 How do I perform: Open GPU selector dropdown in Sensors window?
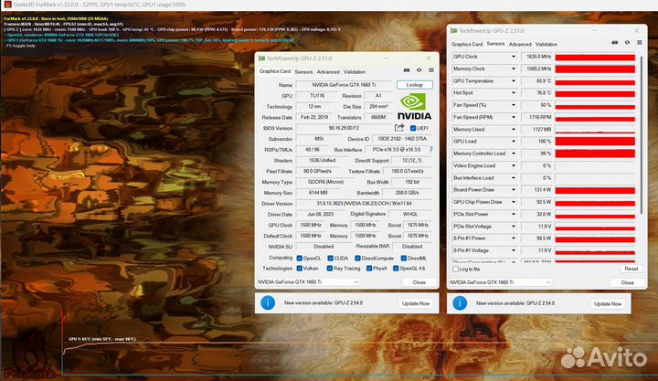501,282
